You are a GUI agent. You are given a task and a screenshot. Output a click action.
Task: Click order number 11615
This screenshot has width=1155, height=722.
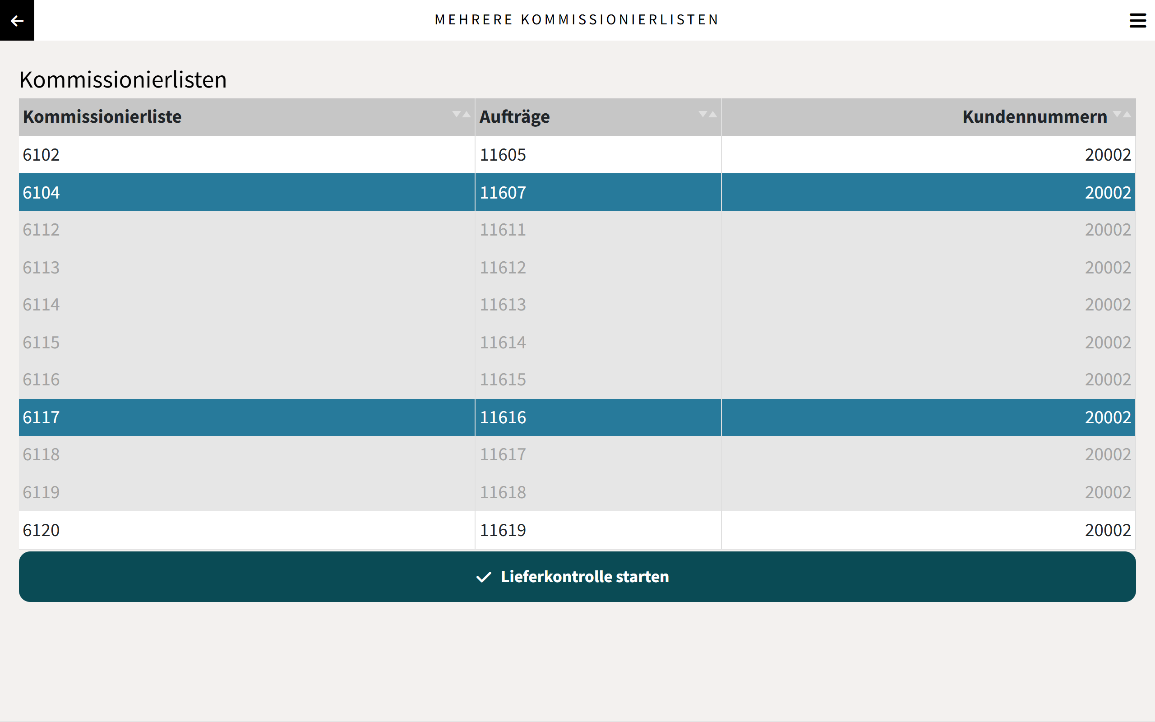tap(503, 380)
